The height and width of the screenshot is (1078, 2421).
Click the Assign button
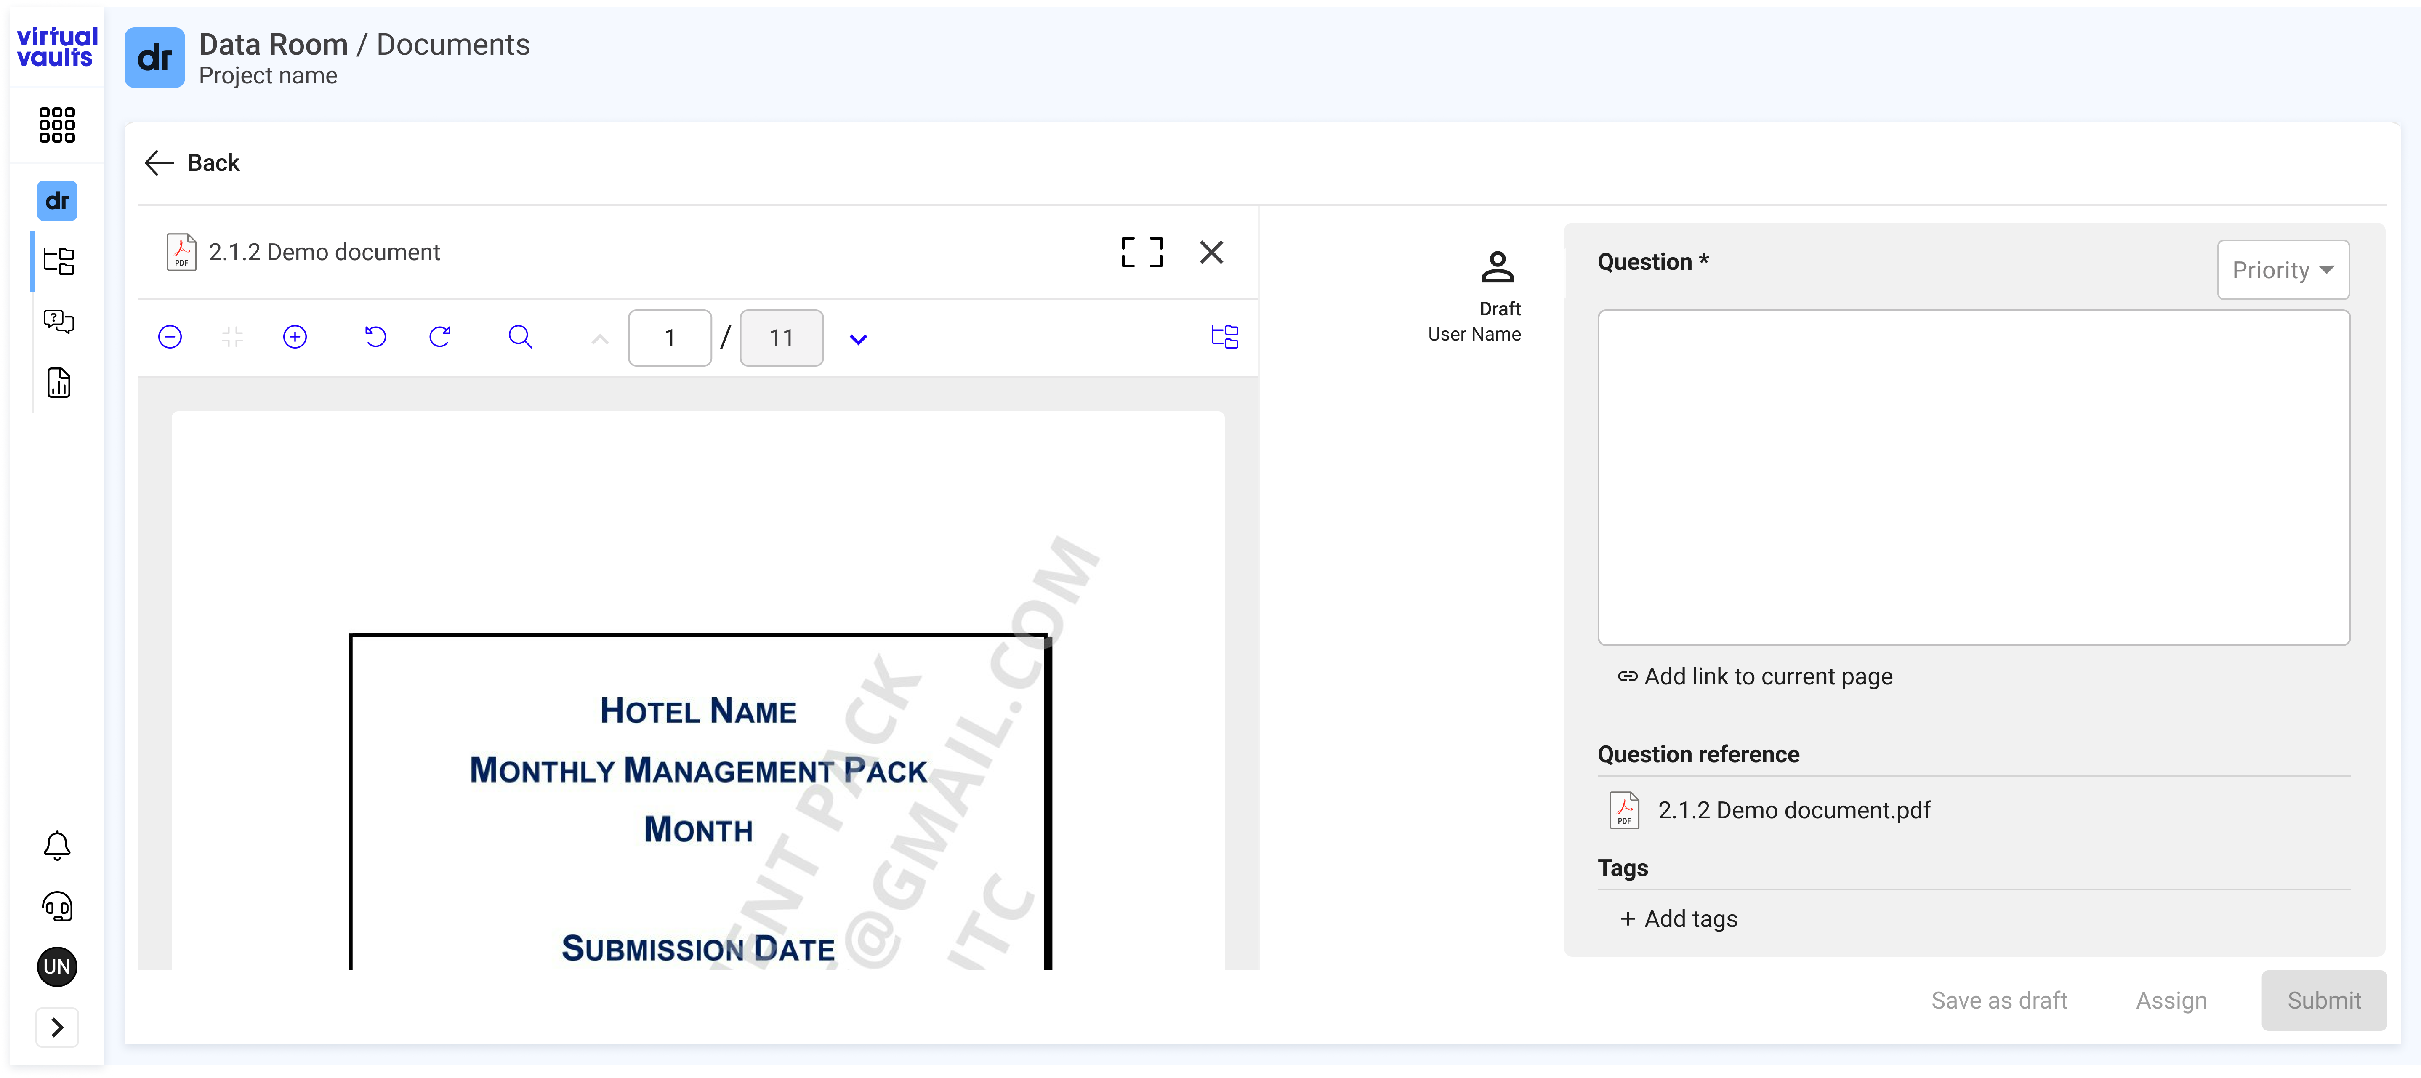pyautogui.click(x=2171, y=1000)
